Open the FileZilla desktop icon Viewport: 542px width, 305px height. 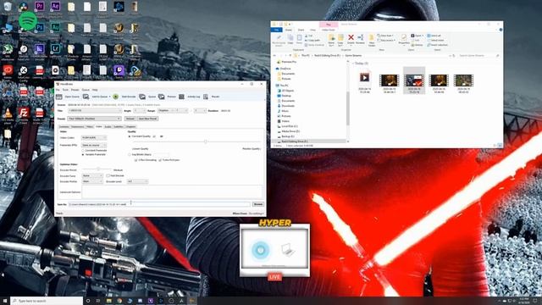pos(24,113)
